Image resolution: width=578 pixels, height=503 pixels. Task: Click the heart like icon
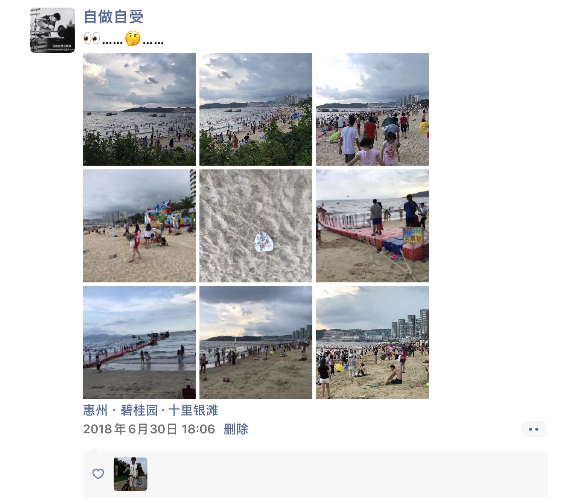(98, 474)
